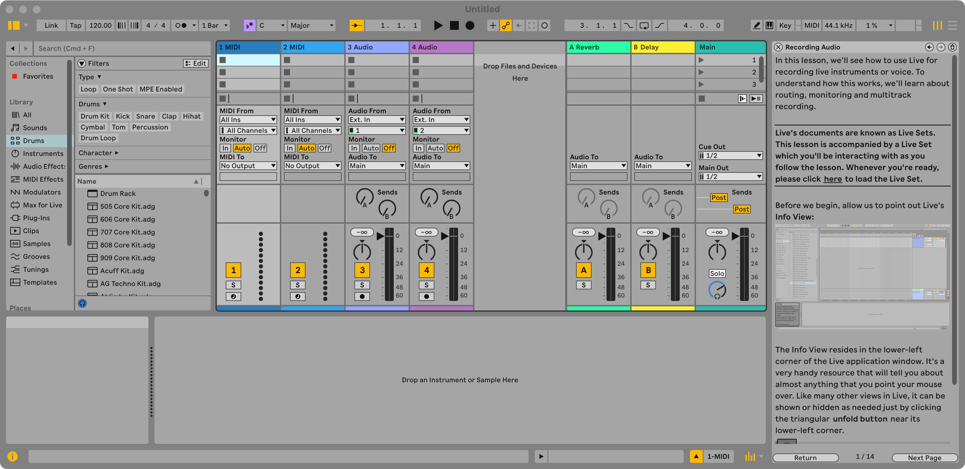This screenshot has width=965, height=469.
Task: Collapse Filters section triangle
Action: [x=82, y=64]
